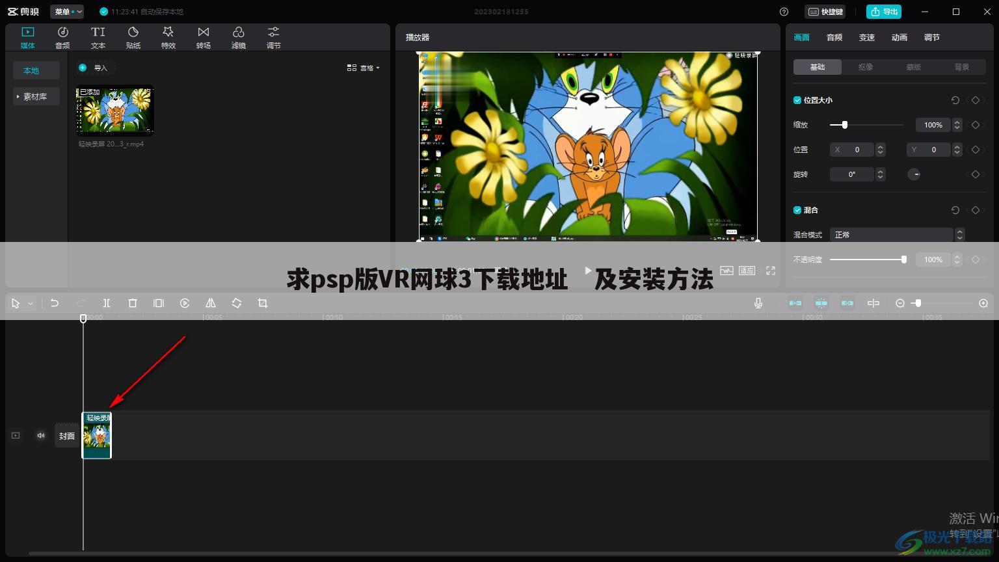Open the 特效 effects panel
The height and width of the screenshot is (562, 999).
coord(168,38)
